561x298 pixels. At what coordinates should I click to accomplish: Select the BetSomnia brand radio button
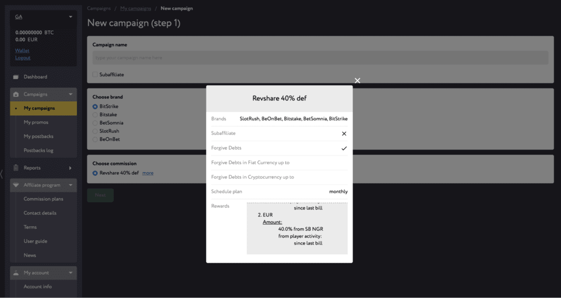(95, 123)
